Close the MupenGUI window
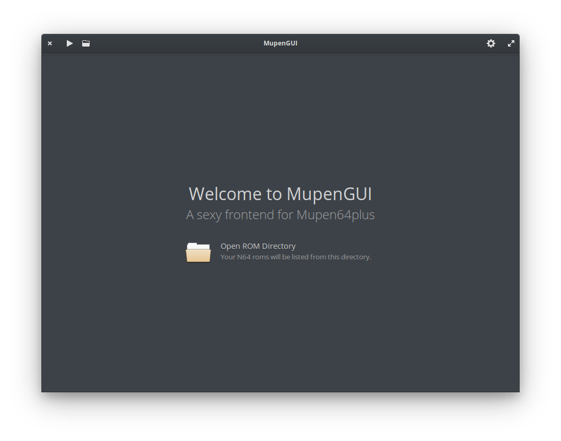 (x=50, y=43)
